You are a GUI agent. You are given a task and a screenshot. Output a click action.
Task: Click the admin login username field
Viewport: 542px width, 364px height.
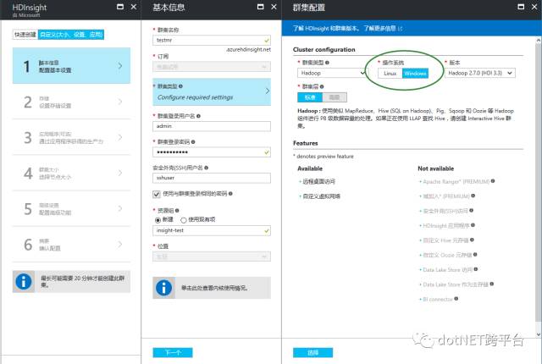coord(212,126)
